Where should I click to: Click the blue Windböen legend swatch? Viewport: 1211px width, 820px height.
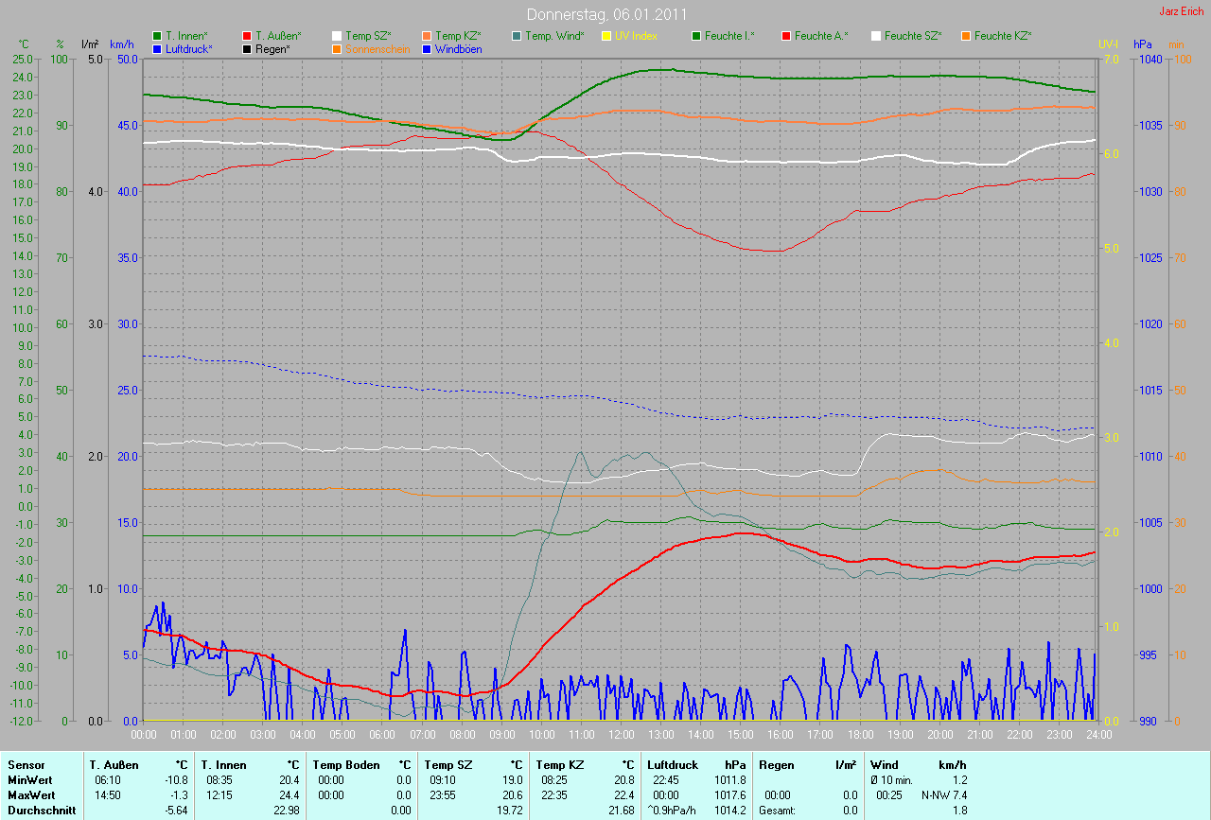click(x=427, y=49)
